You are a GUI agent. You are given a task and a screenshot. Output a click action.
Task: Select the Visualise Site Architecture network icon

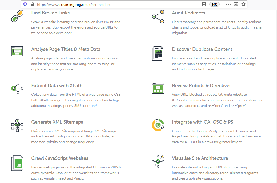click(x=158, y=161)
